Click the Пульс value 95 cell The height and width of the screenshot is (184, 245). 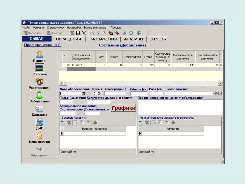[149, 65]
